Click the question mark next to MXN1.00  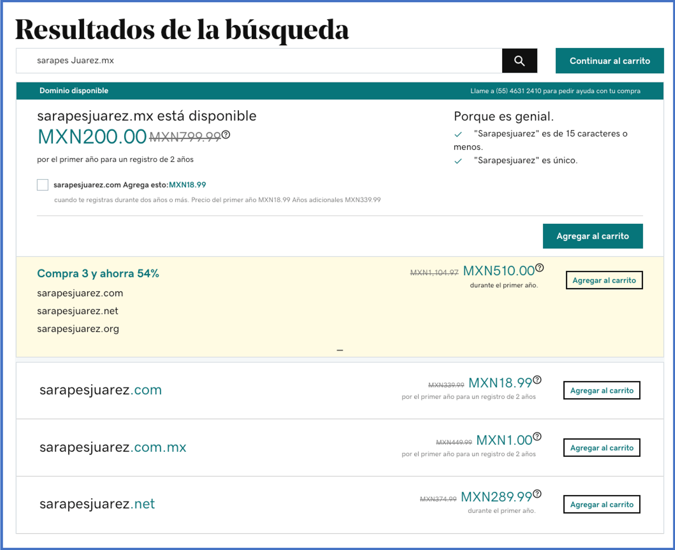point(537,436)
